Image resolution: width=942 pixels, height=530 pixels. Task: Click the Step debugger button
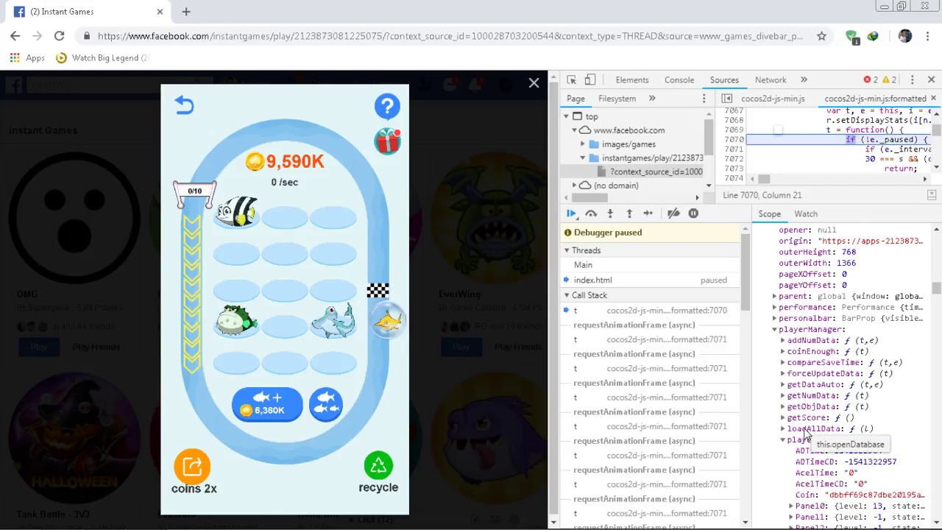(648, 213)
